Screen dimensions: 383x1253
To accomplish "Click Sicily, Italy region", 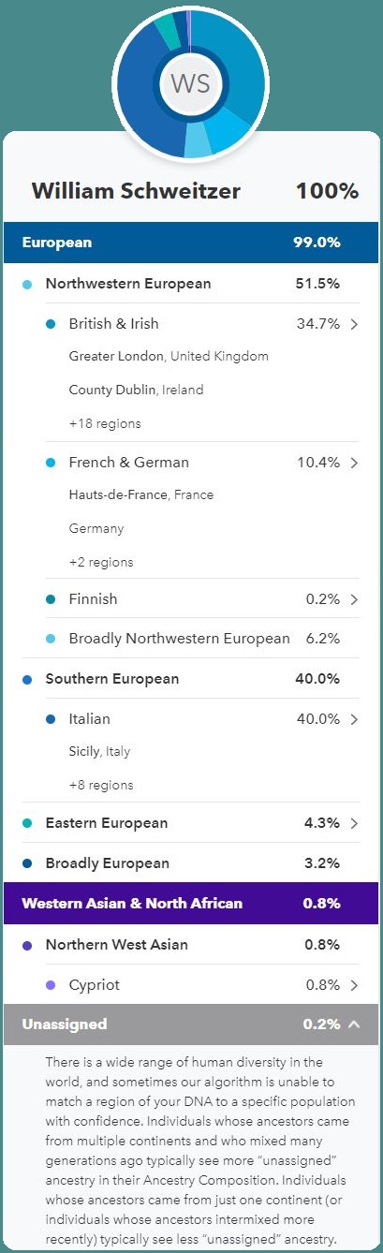I will (99, 751).
